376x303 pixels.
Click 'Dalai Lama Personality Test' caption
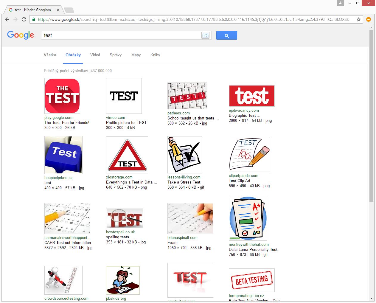coord(253,250)
